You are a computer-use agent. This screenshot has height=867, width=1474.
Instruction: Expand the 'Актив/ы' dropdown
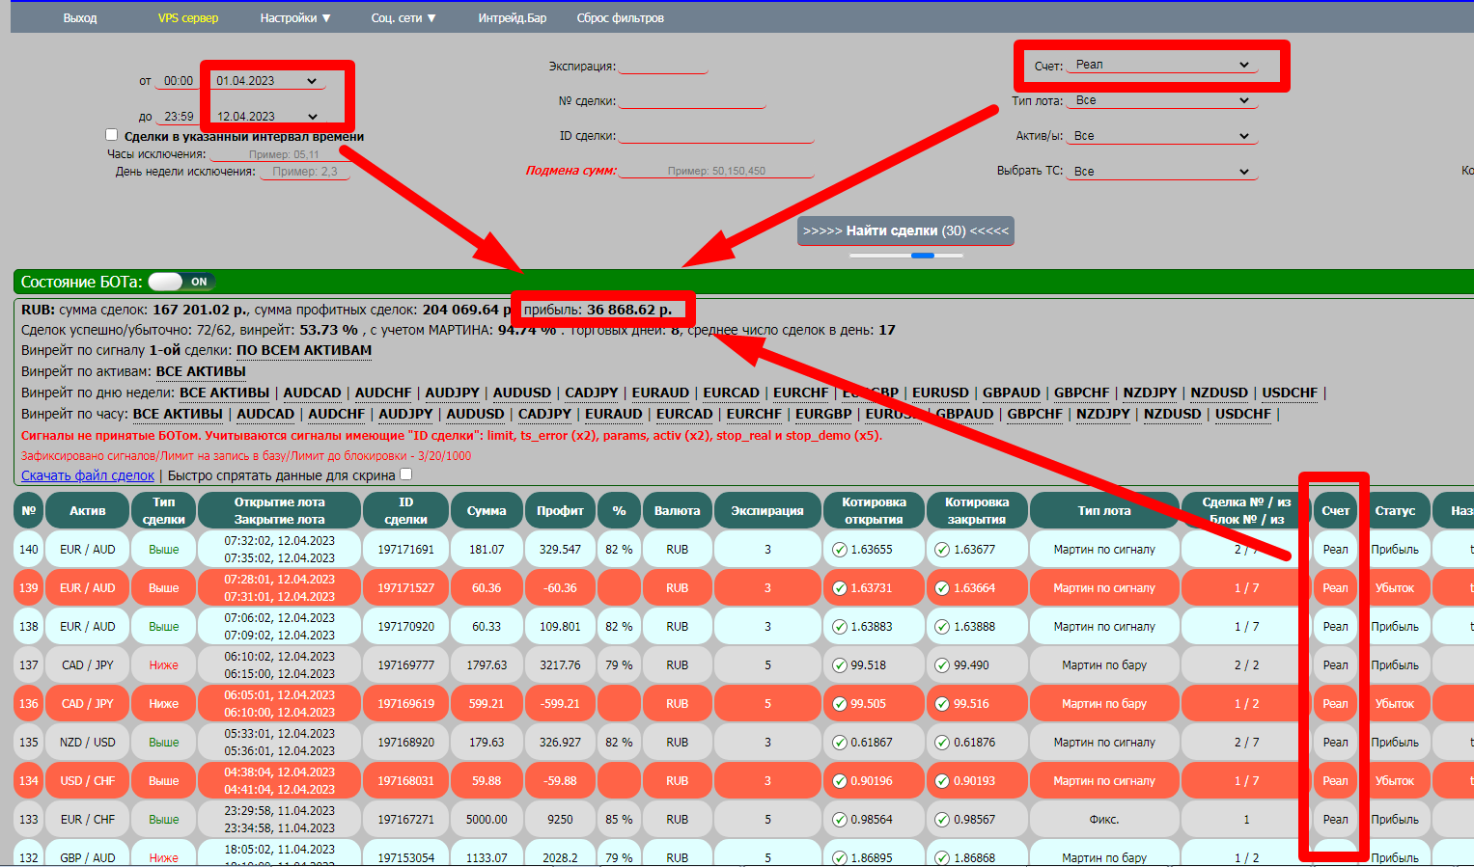[x=1162, y=136]
